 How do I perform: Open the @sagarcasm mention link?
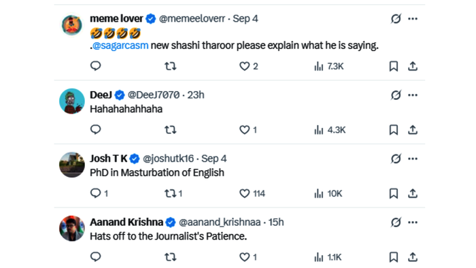[120, 46]
